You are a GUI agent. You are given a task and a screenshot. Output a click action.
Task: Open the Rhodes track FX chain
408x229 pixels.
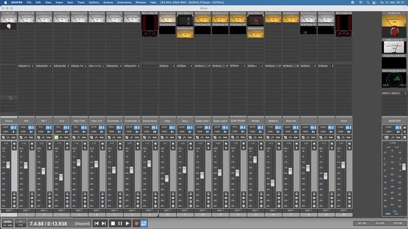tap(259, 127)
